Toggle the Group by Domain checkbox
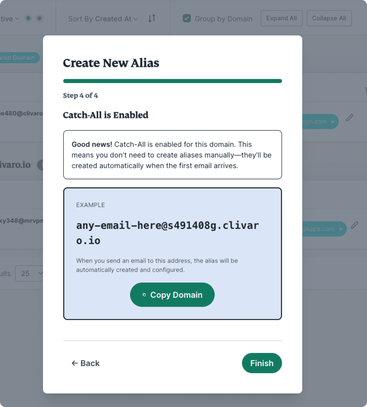This screenshot has height=407, width=367. click(187, 18)
